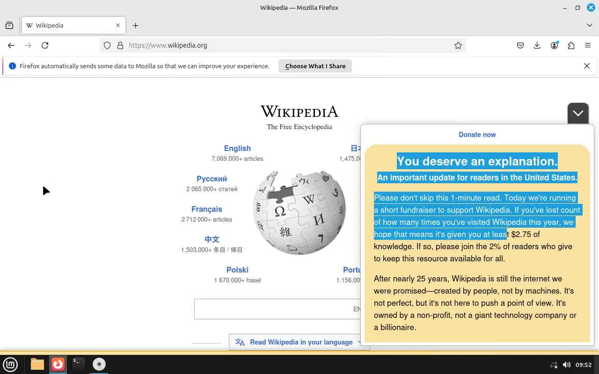
Task: Save page to Pocket
Action: pyautogui.click(x=520, y=45)
